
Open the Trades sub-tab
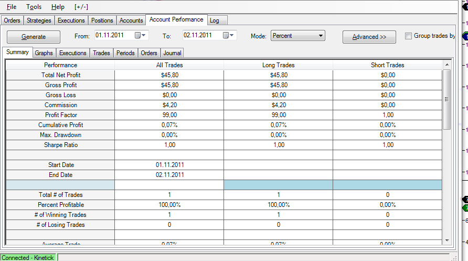click(101, 53)
